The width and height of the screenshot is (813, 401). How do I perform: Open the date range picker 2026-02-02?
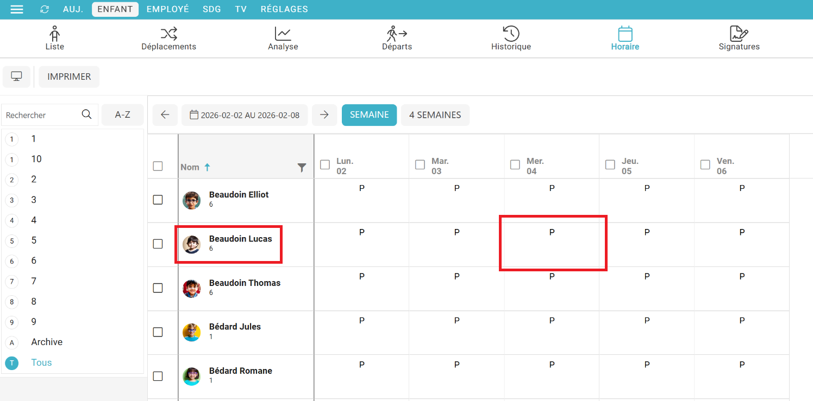click(x=245, y=115)
